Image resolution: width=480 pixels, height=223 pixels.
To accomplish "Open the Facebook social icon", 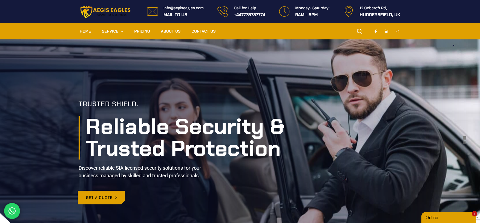I will pos(376,31).
